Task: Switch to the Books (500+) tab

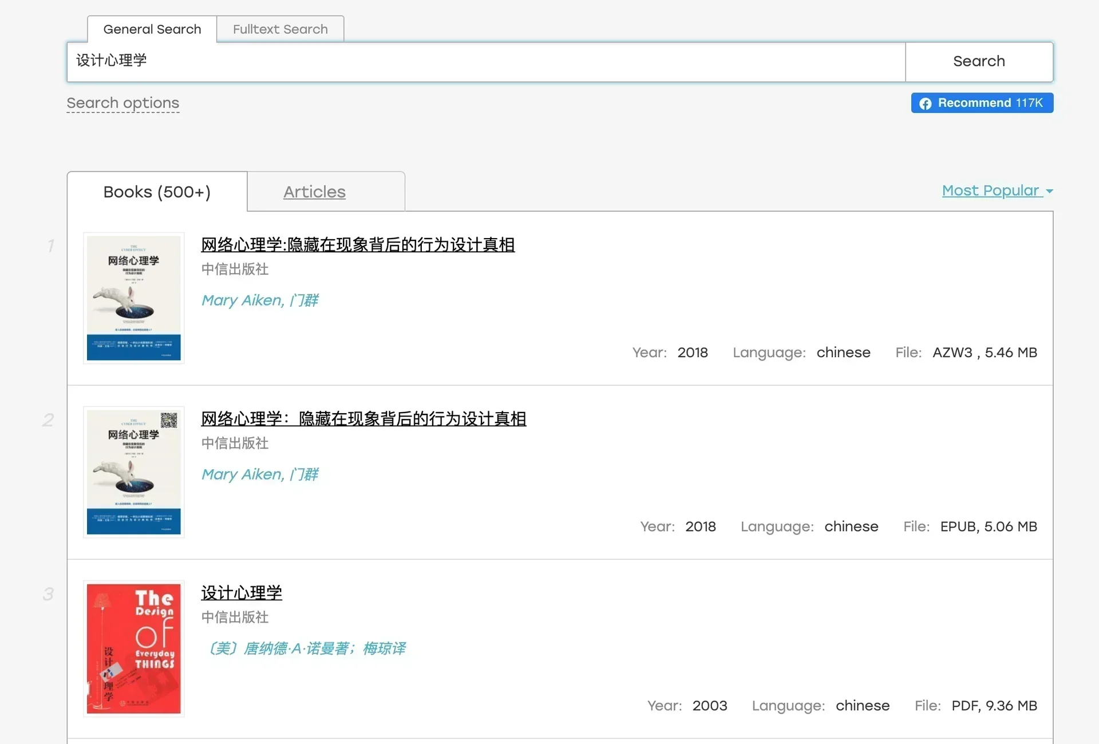Action: tap(156, 192)
